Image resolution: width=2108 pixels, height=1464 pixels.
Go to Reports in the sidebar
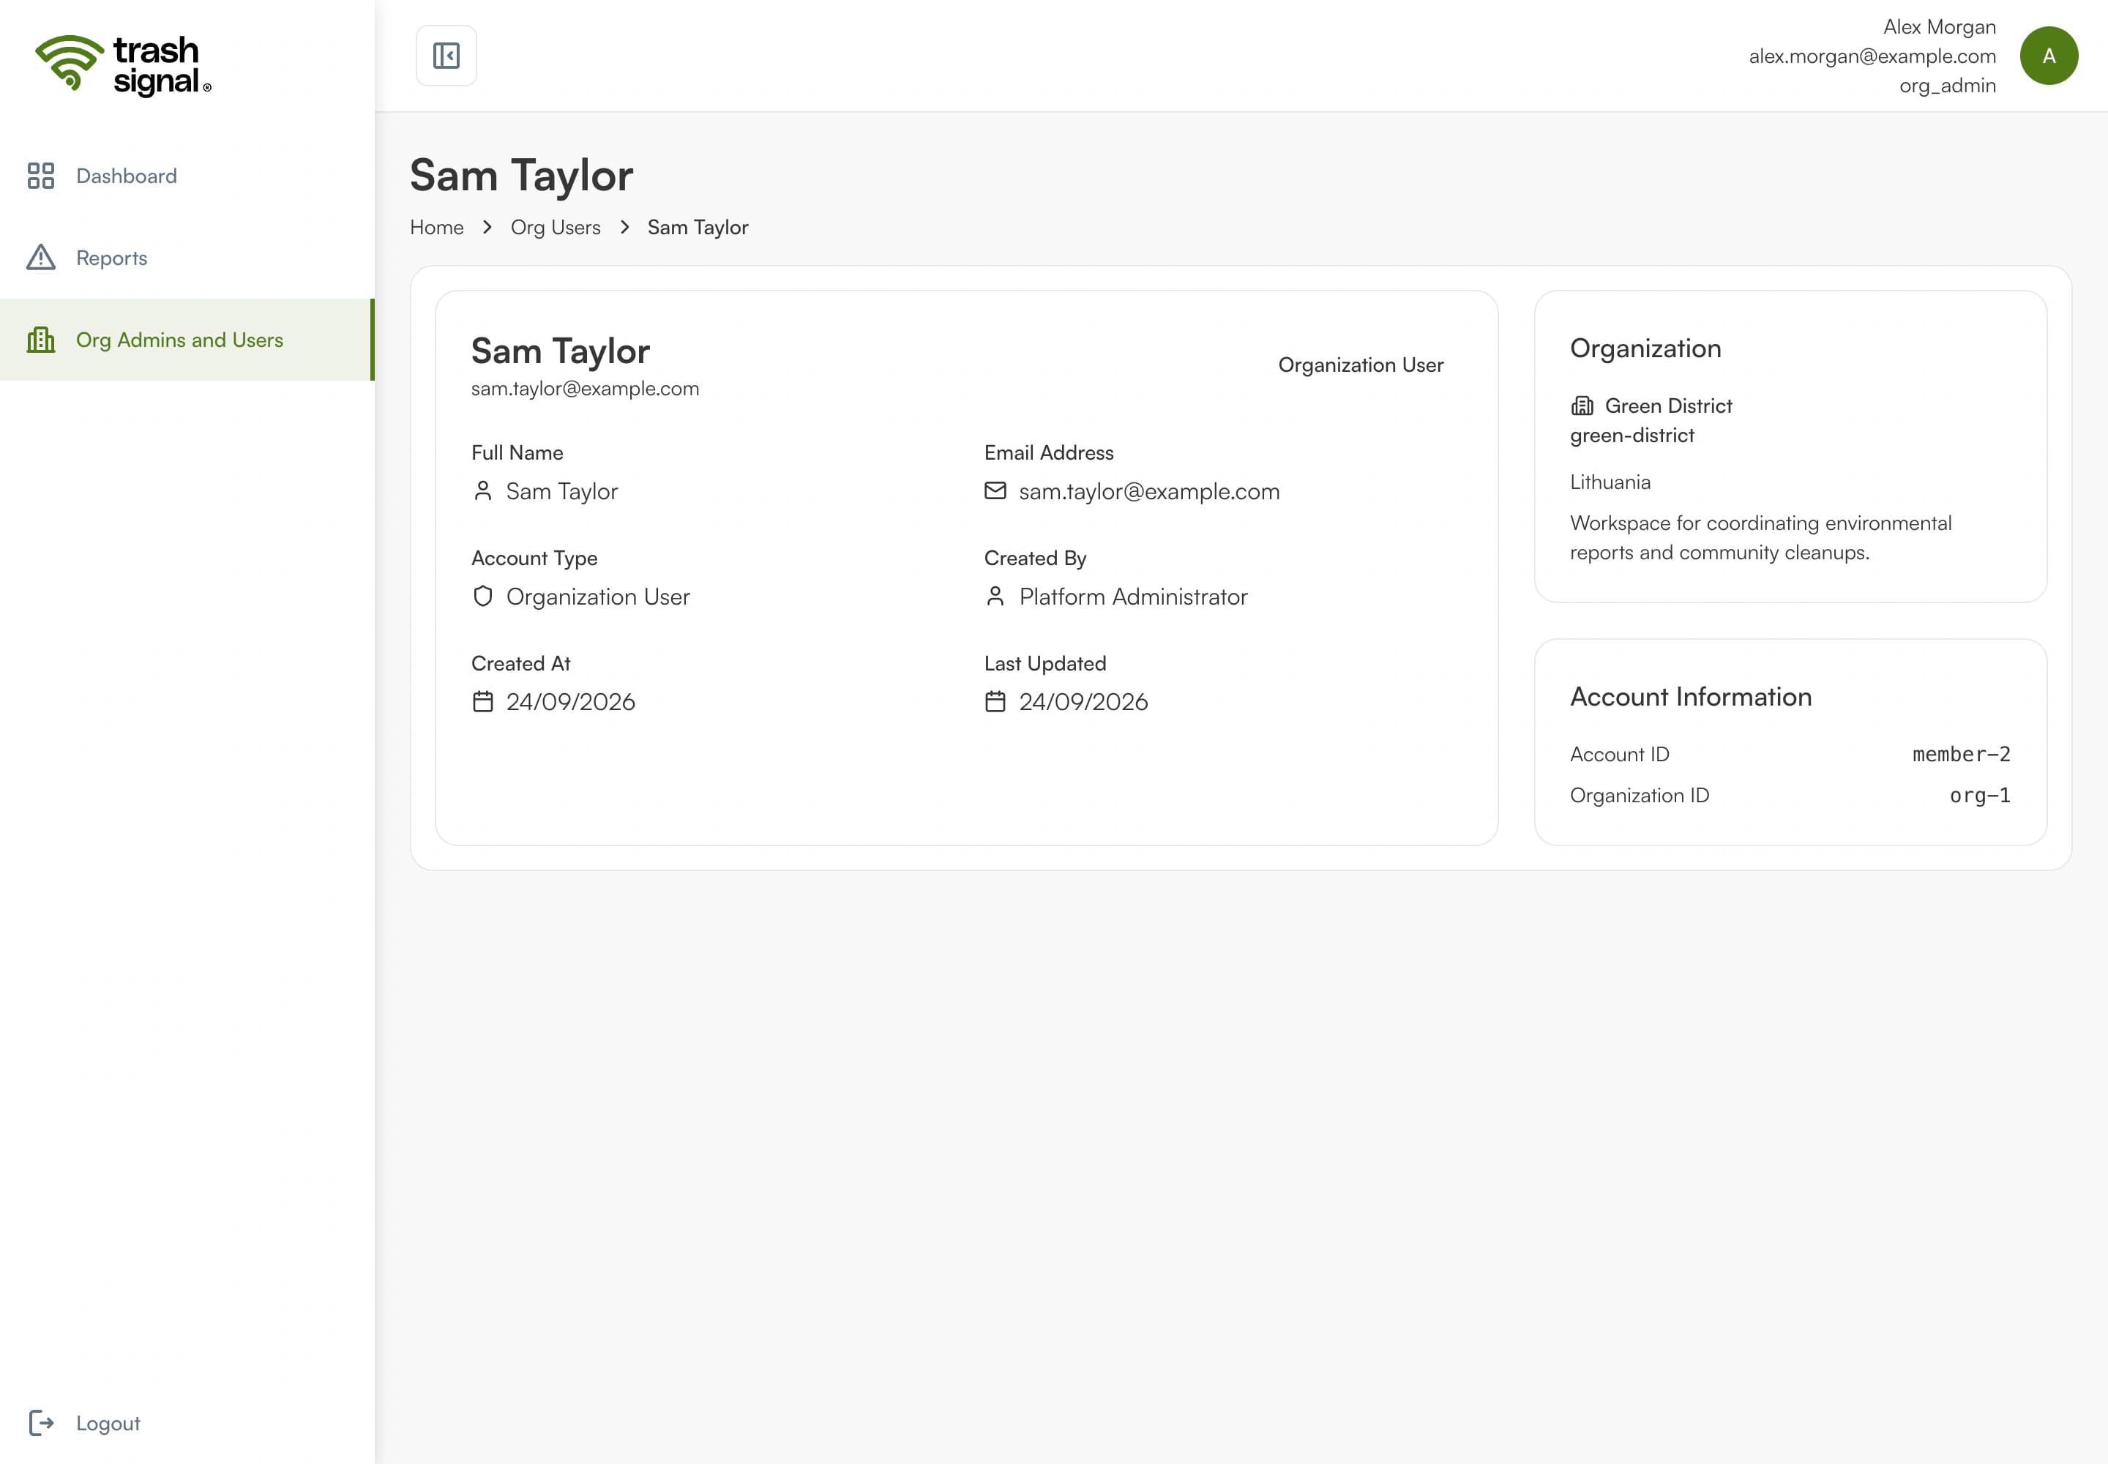click(x=187, y=258)
